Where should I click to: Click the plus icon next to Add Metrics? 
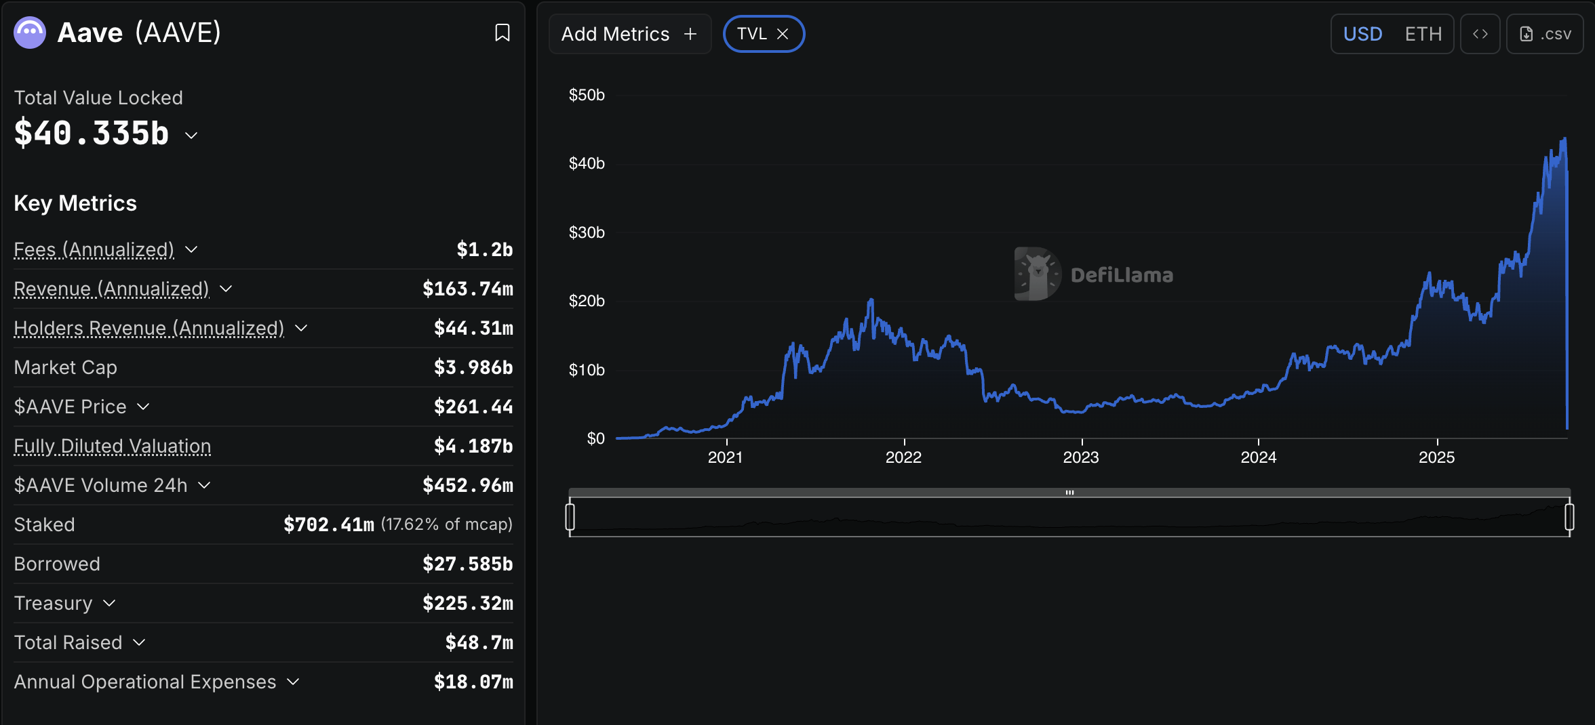tap(689, 33)
